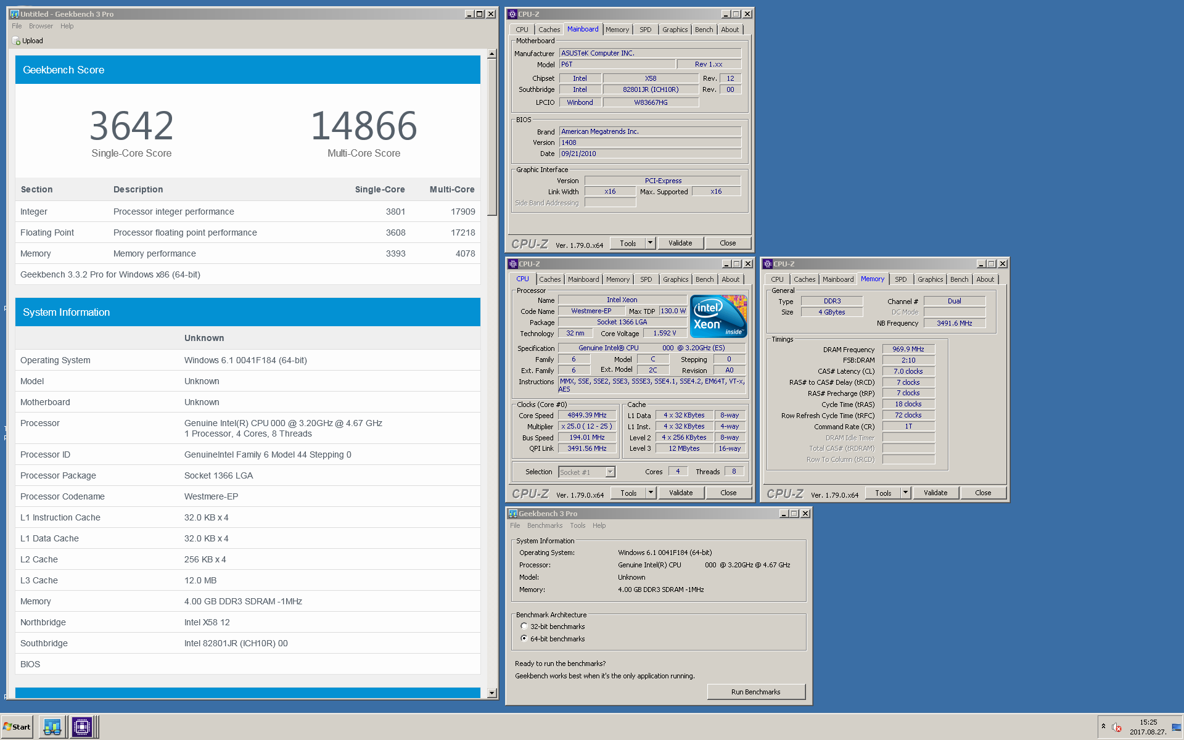Image resolution: width=1184 pixels, height=740 pixels.
Task: Click the Geekbench title bar app icon
Action: click(x=15, y=14)
